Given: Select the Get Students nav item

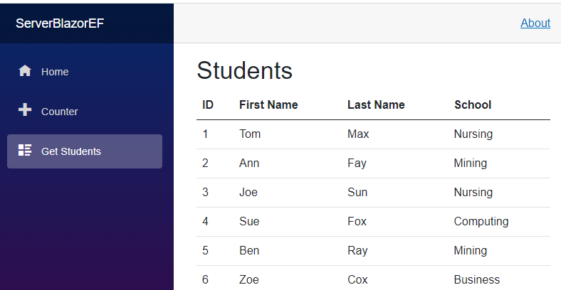Looking at the screenshot, I should 85,151.
